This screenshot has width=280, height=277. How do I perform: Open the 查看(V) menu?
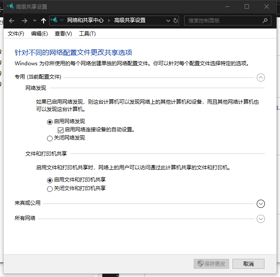63,34
